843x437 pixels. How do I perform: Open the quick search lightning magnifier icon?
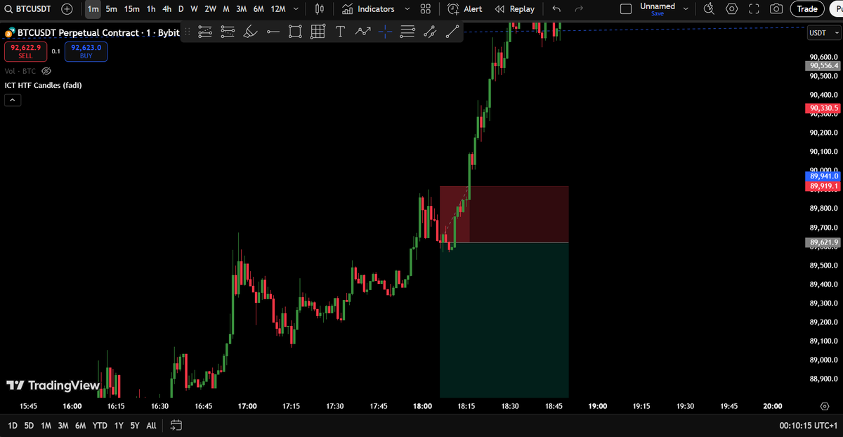tap(708, 9)
